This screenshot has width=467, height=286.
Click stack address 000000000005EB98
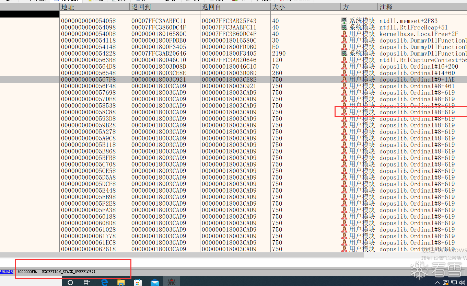click(x=89, y=197)
